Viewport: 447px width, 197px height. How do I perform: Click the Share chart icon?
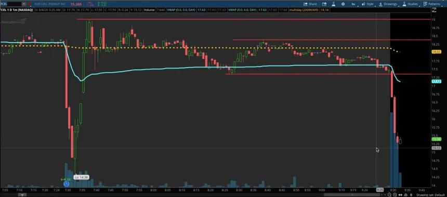[x=310, y=4]
